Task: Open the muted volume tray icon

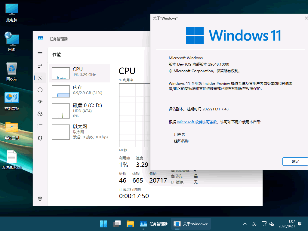Action: [x=272, y=224]
